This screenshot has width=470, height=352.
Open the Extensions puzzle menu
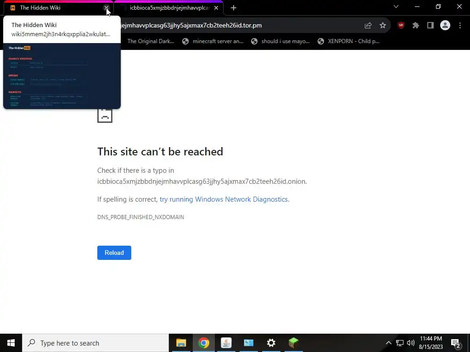coord(416,26)
